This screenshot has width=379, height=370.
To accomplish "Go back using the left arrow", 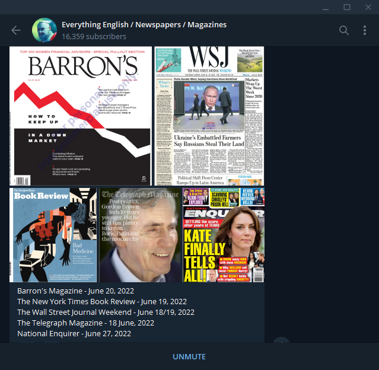I will click(x=16, y=30).
